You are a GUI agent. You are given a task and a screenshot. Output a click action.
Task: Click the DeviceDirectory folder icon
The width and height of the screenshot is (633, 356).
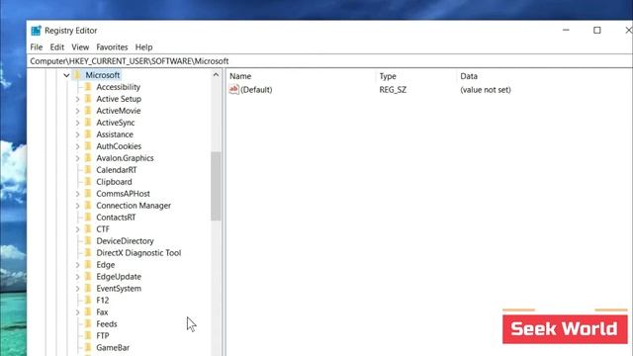click(88, 241)
